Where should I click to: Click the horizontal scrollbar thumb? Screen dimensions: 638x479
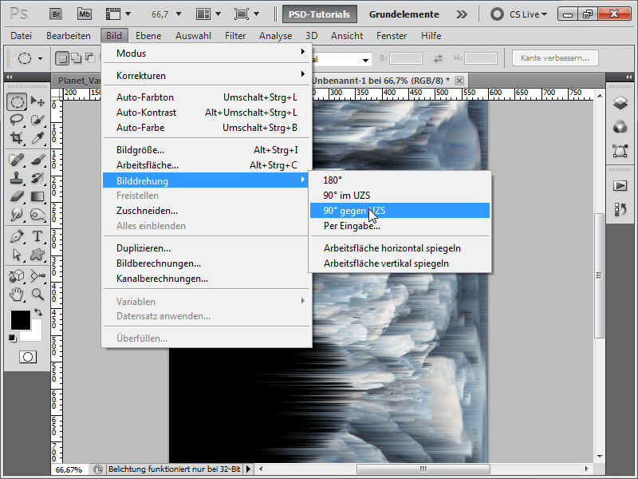click(x=423, y=469)
